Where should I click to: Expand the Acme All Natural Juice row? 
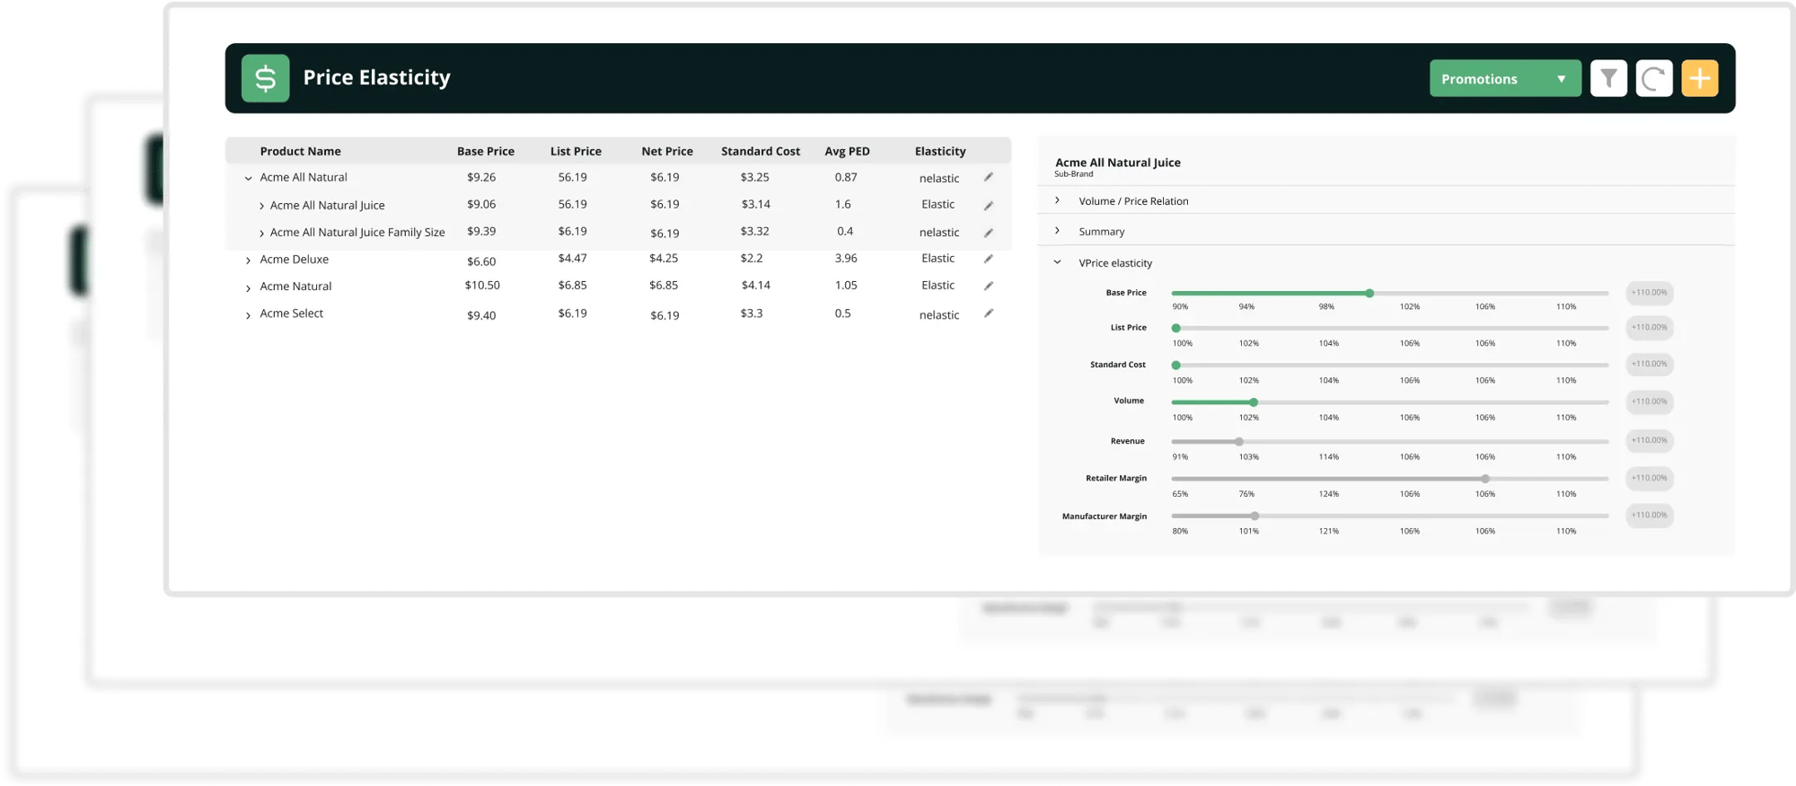pos(261,206)
